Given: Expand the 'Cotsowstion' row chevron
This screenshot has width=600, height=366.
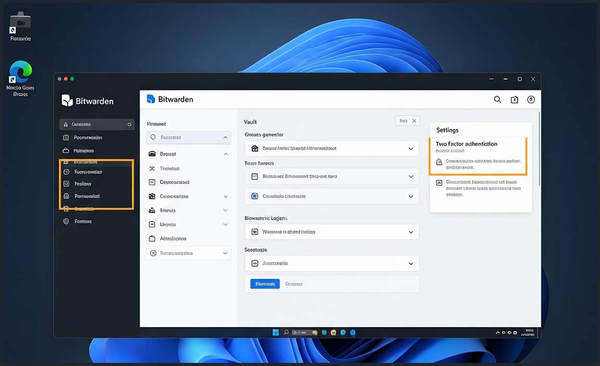Looking at the screenshot, I should [226, 197].
